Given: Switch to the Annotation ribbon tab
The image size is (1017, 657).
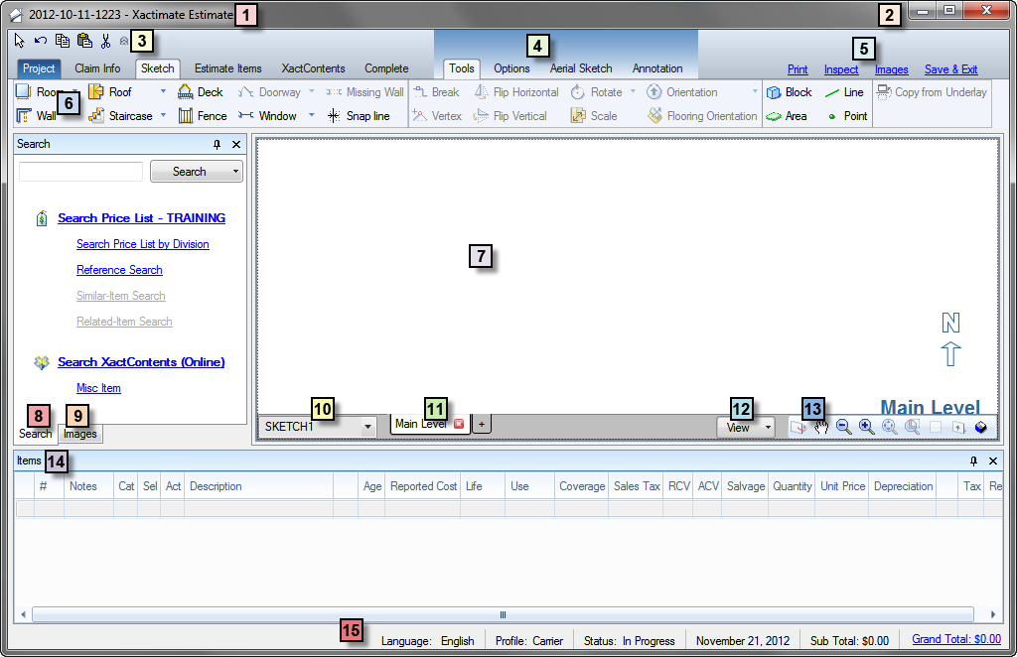Looking at the screenshot, I should pos(657,68).
